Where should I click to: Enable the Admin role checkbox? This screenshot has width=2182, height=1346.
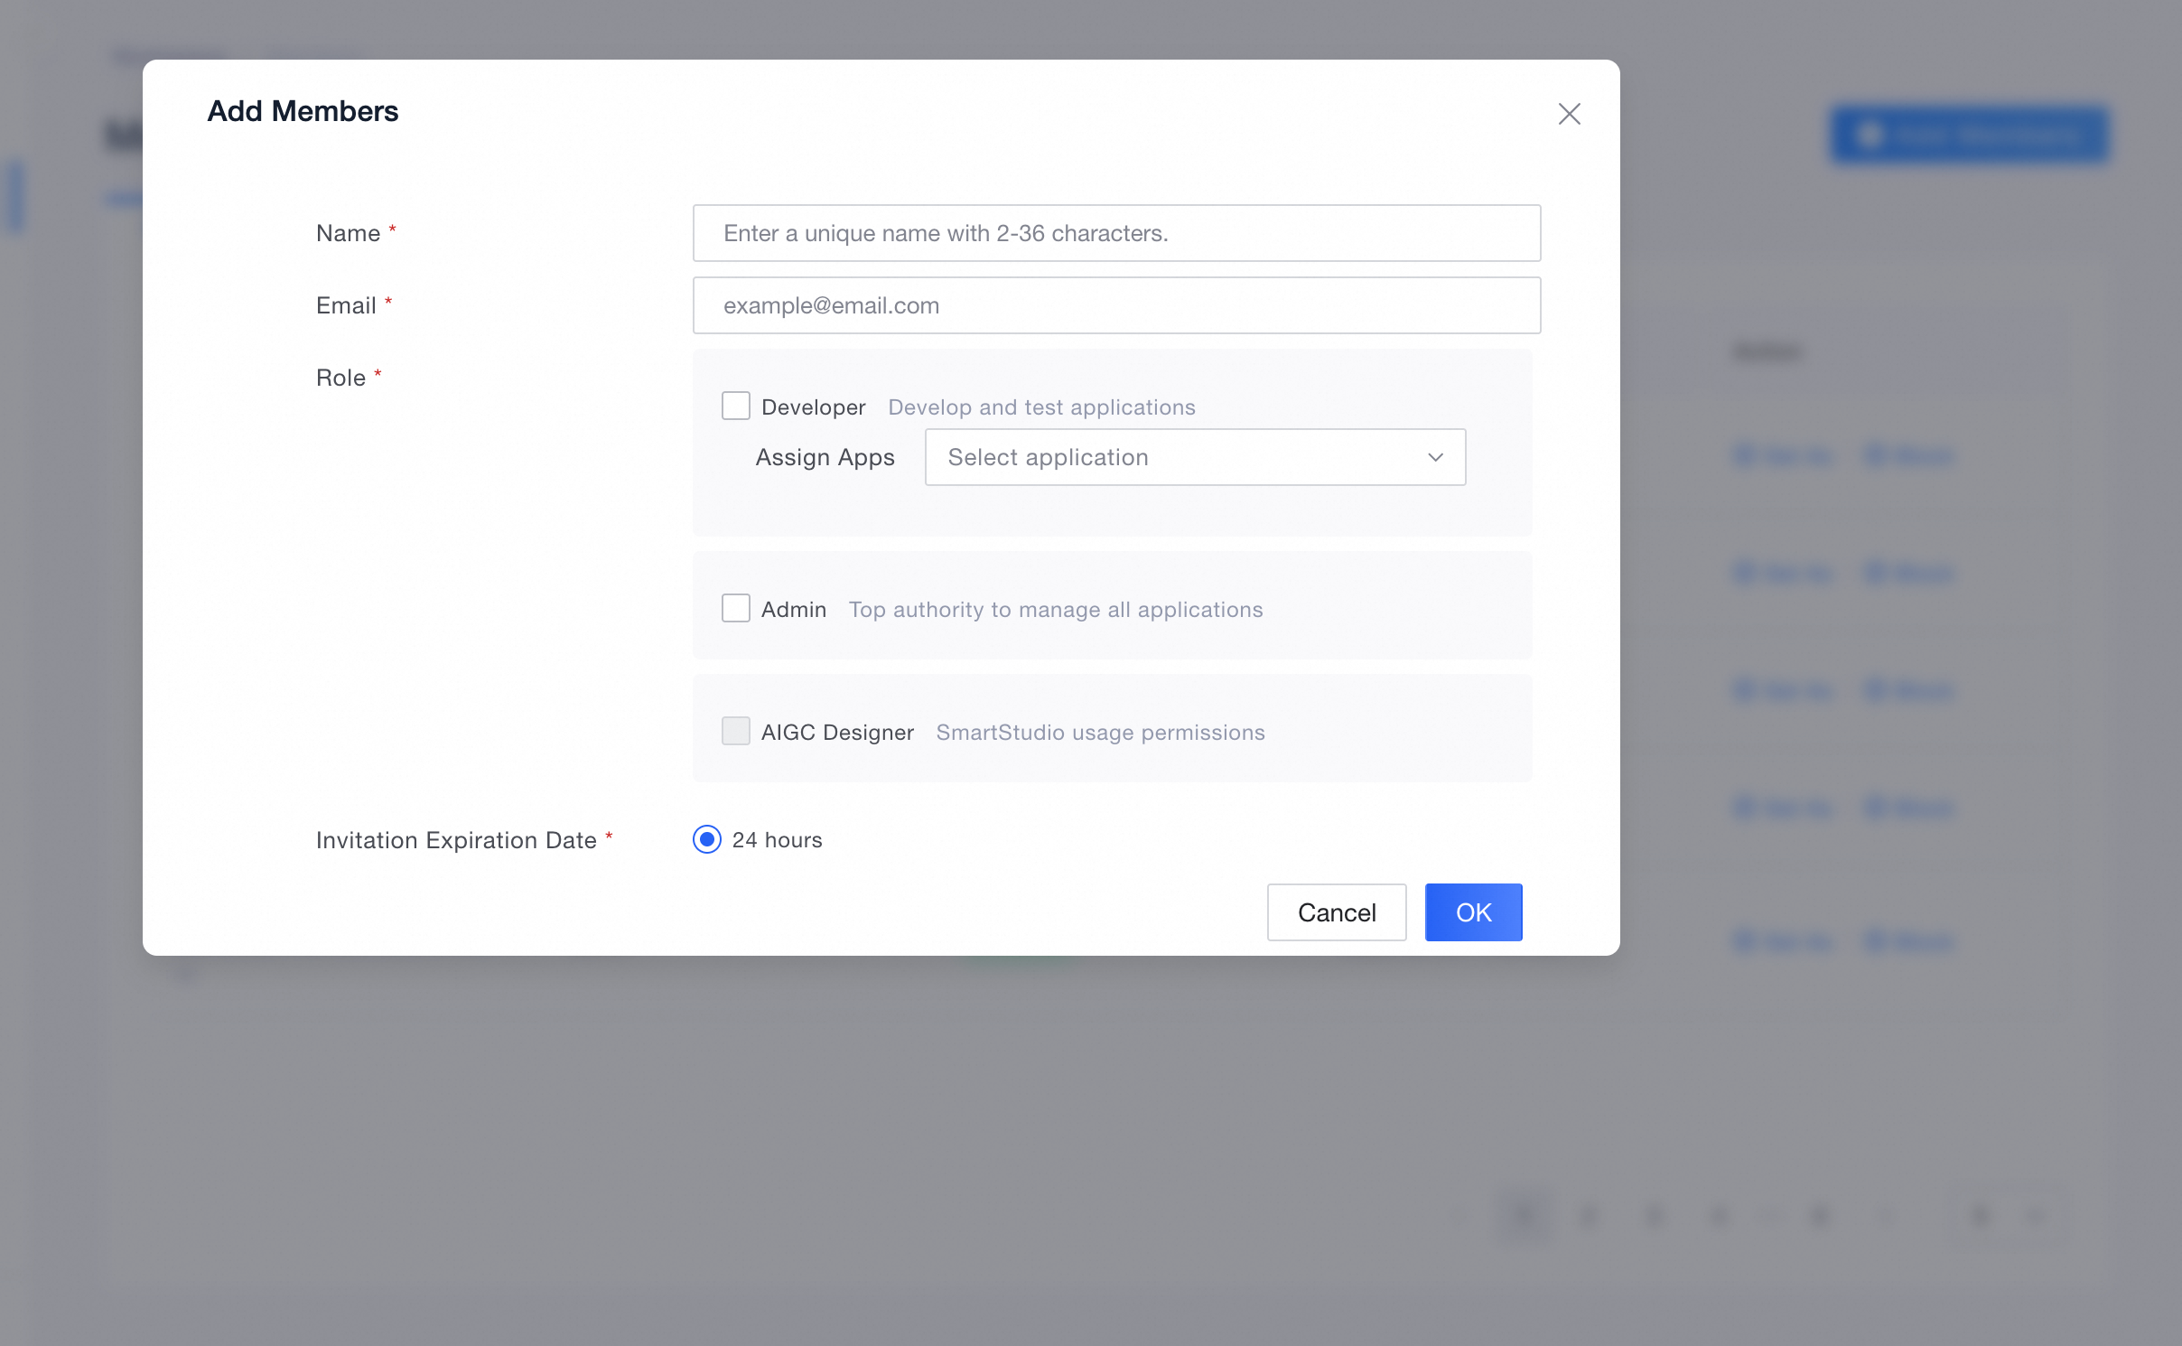(x=735, y=609)
